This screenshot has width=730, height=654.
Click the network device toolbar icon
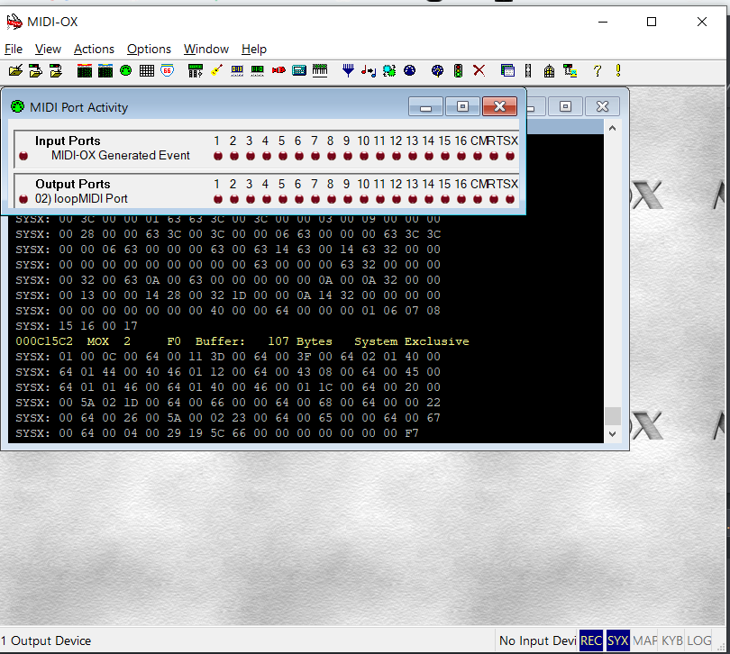[570, 71]
